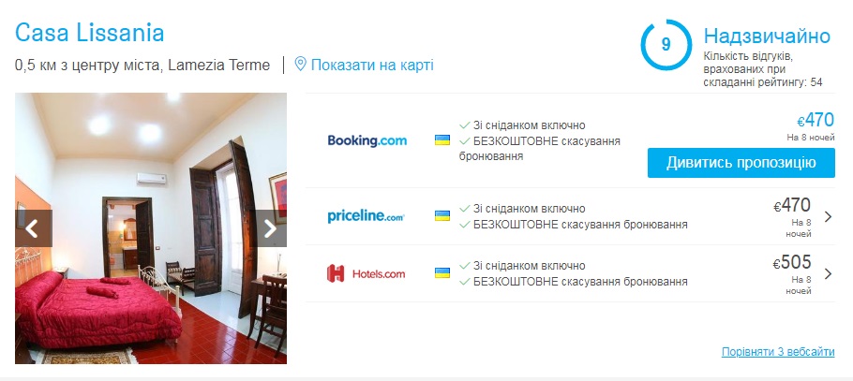Open the Casa Lissania hotel title
The image size is (853, 381).
point(90,33)
